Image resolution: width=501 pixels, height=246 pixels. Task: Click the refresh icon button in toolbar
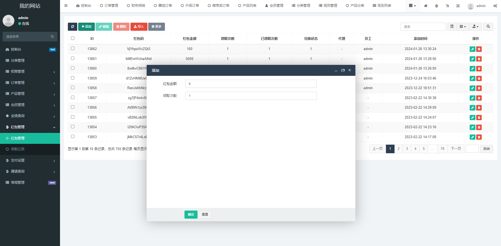(x=73, y=27)
